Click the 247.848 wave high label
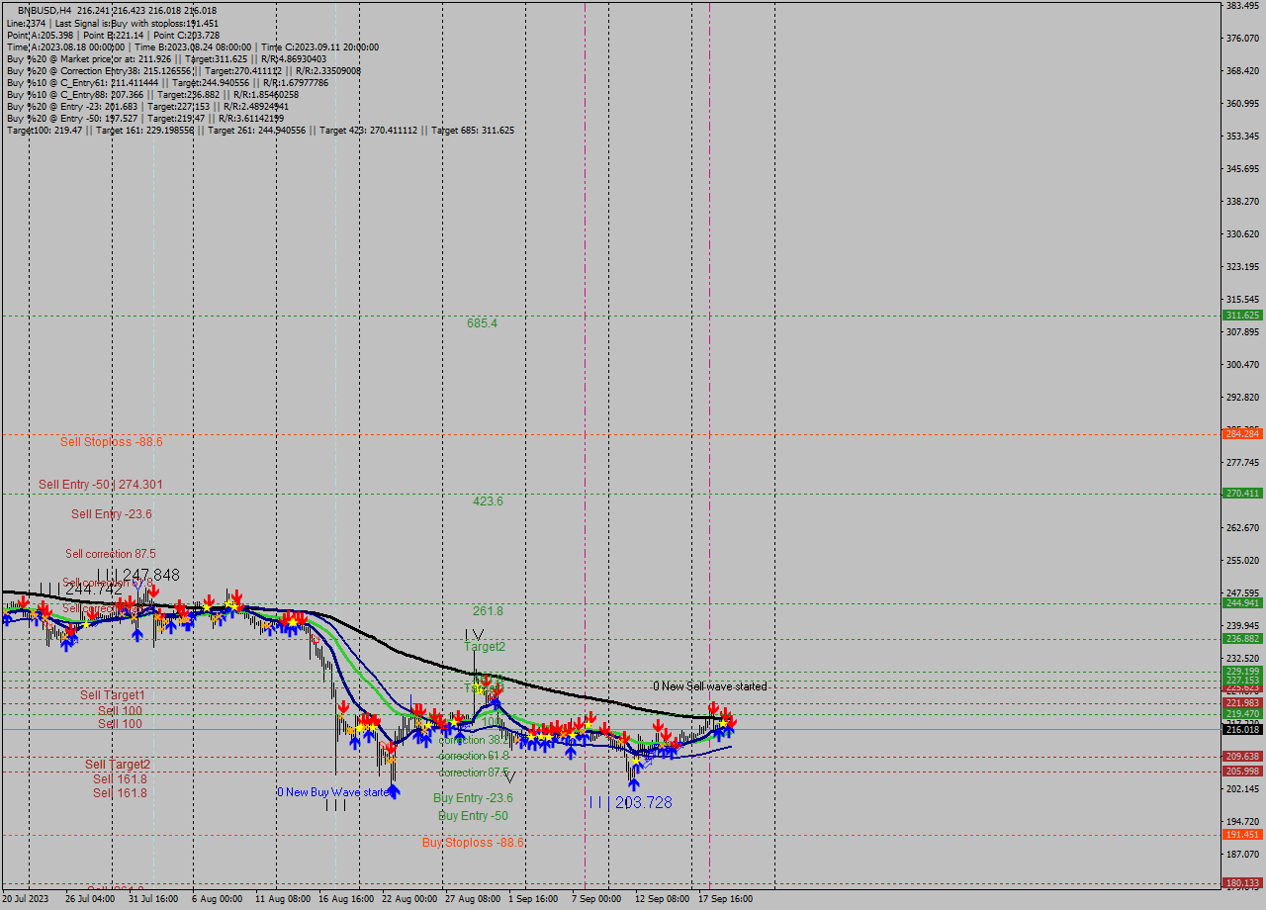Screen dimensions: 1266x910 tap(151, 575)
